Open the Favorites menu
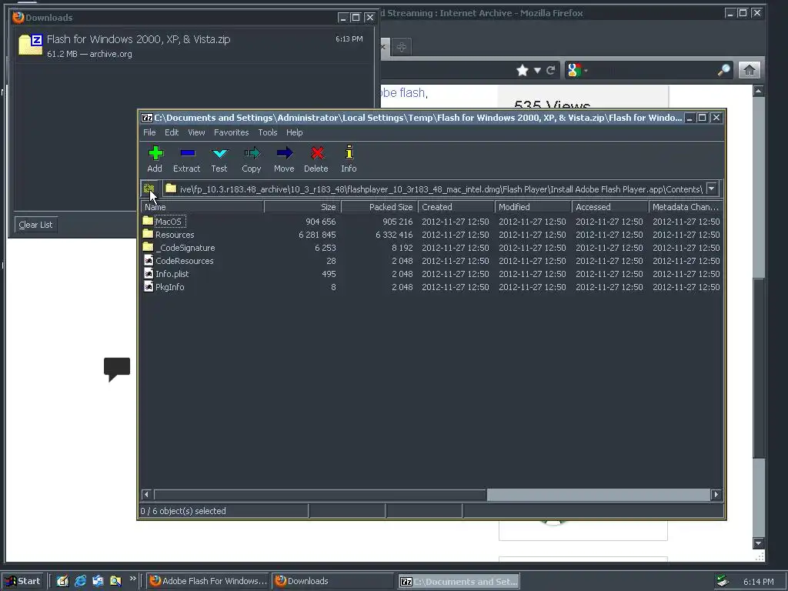This screenshot has width=788, height=591. point(231,132)
